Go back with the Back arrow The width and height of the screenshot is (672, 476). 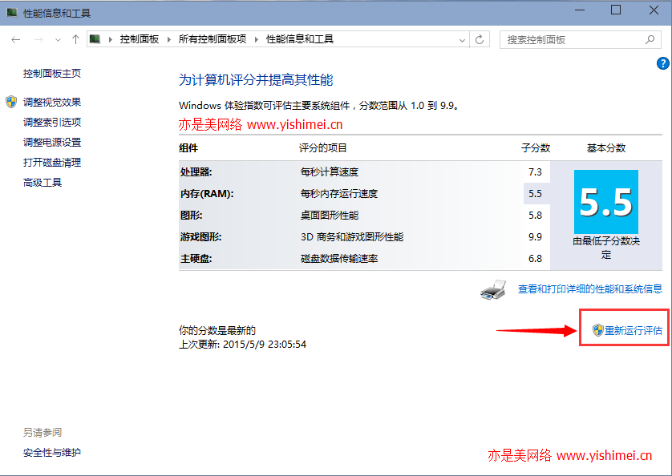[x=16, y=40]
